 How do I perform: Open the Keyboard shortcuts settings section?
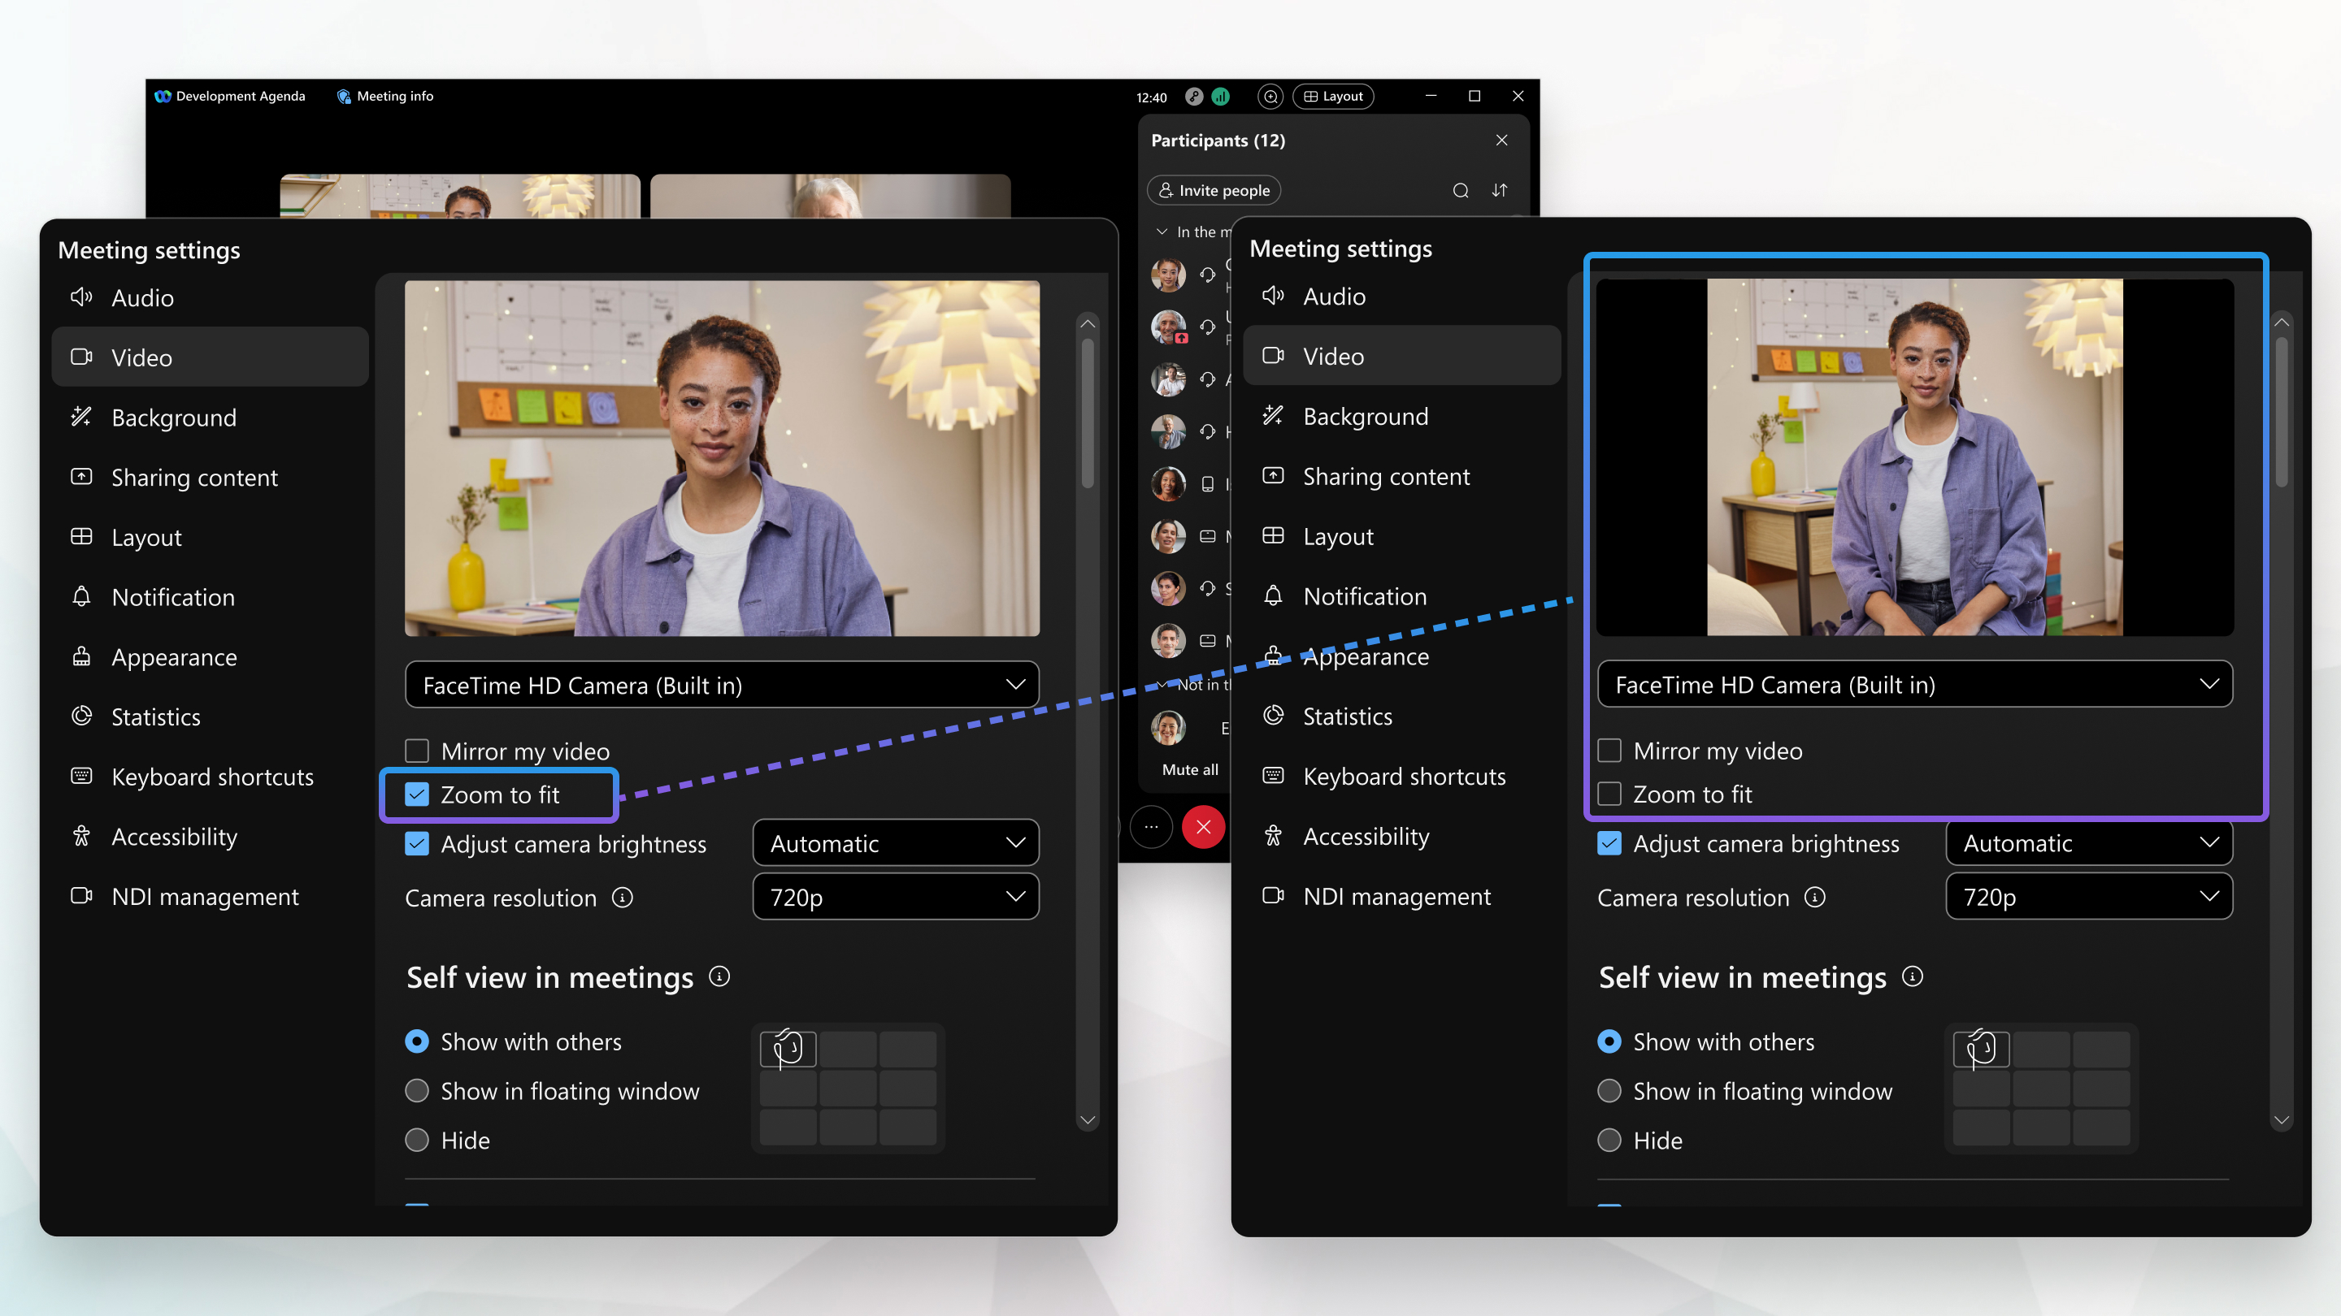coord(211,777)
